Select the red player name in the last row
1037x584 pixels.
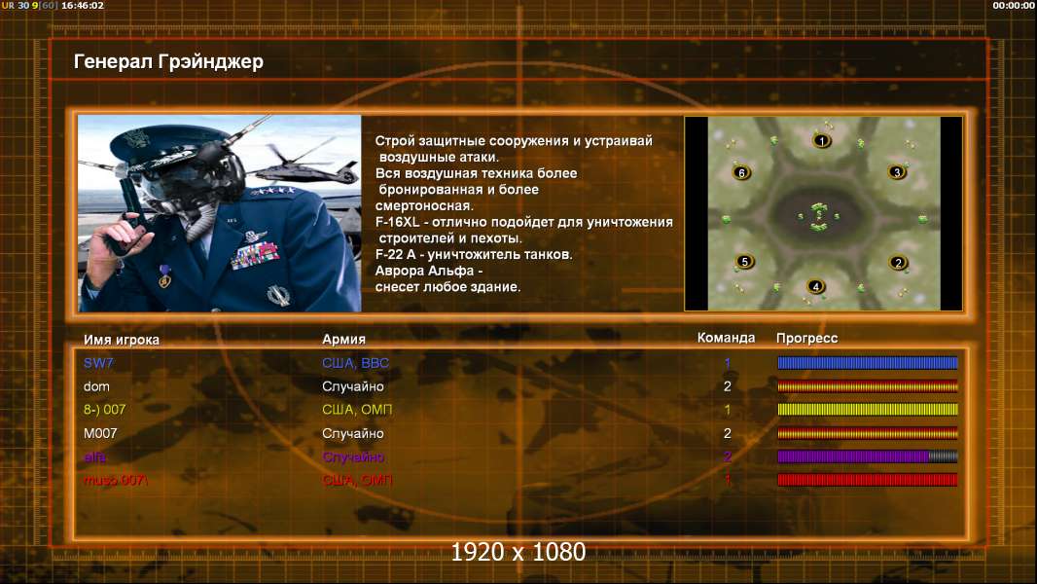click(x=116, y=480)
